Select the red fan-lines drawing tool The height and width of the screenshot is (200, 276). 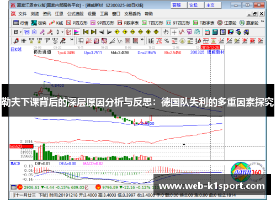(88, 41)
